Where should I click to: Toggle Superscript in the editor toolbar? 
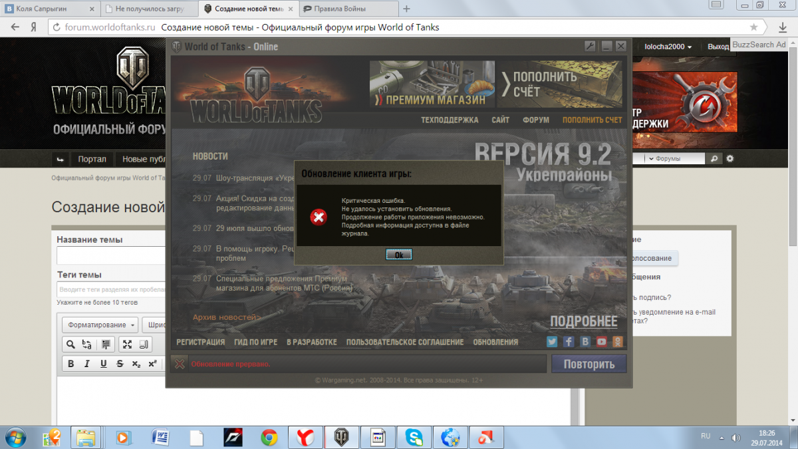click(152, 364)
